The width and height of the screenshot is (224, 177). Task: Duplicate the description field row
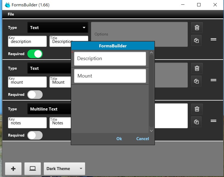pyautogui.click(x=196, y=40)
